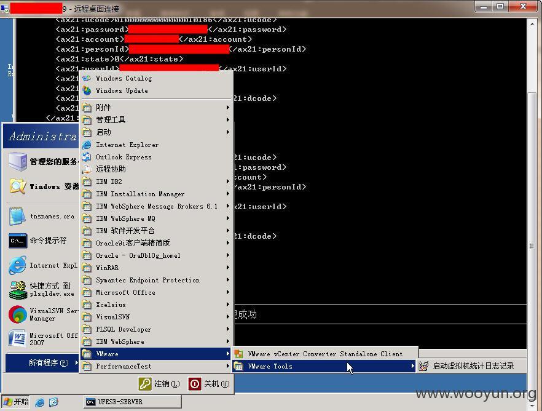Click the VisualSVN Server Manager icon
The width and height of the screenshot is (542, 411).
point(18,314)
